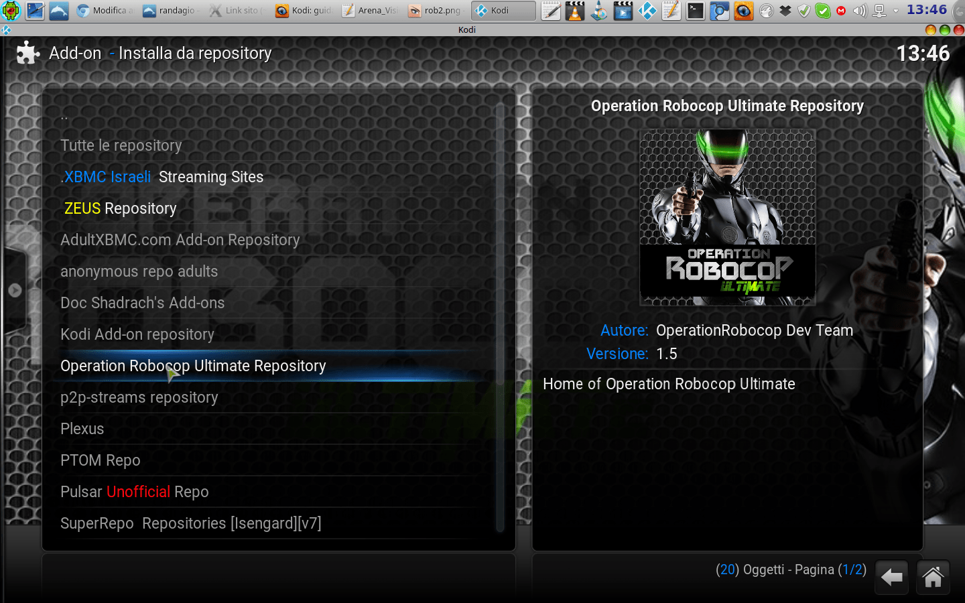Image resolution: width=965 pixels, height=603 pixels.
Task: Open the volume speaker tray icon
Action: 860,11
